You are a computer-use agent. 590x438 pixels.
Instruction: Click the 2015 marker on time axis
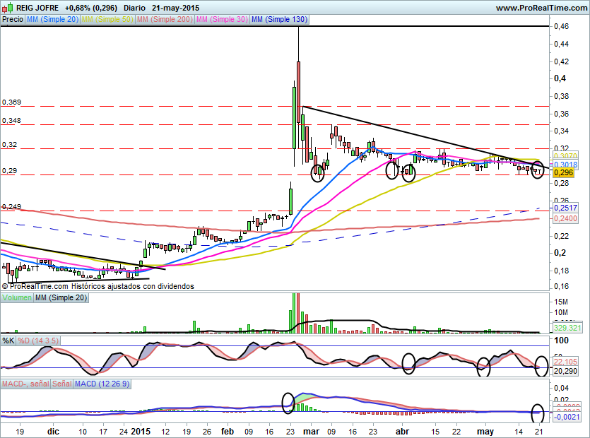click(x=141, y=431)
